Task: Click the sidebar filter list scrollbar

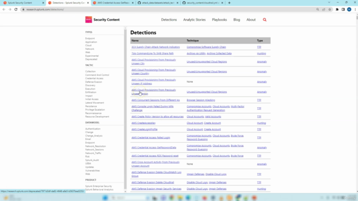Action: tap(125, 110)
